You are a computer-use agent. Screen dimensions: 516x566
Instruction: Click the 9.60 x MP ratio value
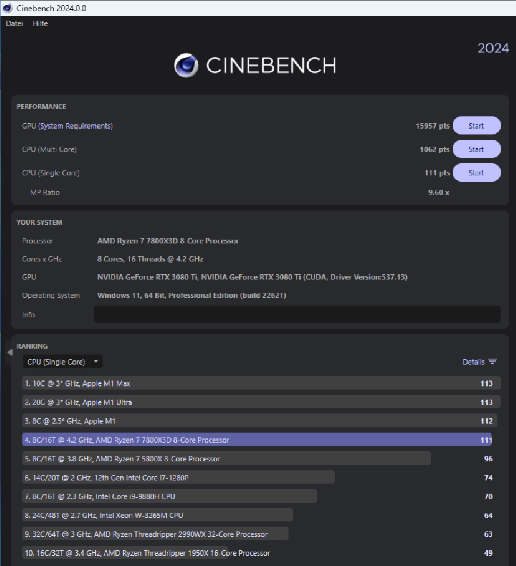[x=439, y=192]
